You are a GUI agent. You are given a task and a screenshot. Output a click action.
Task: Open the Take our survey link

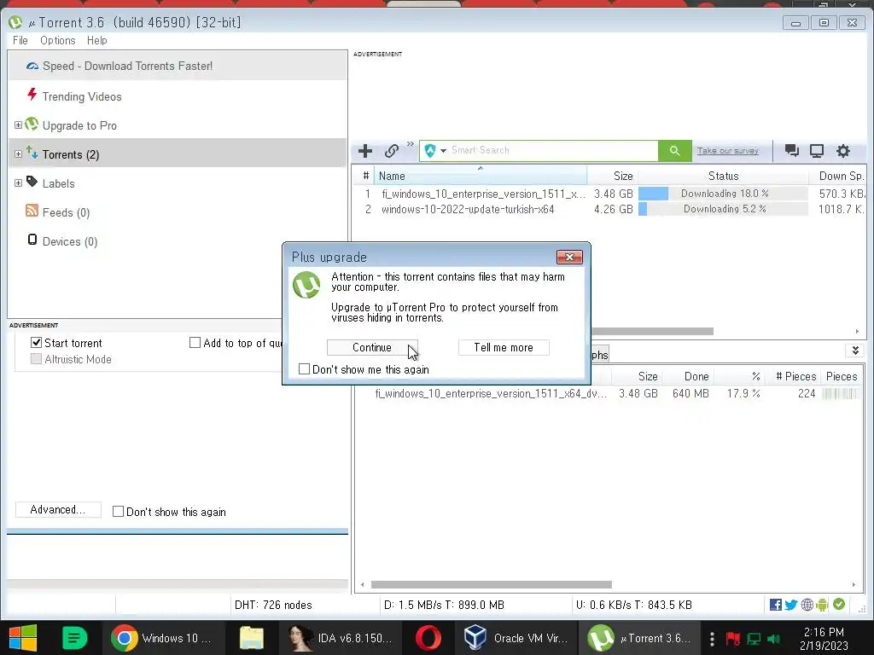[727, 150]
